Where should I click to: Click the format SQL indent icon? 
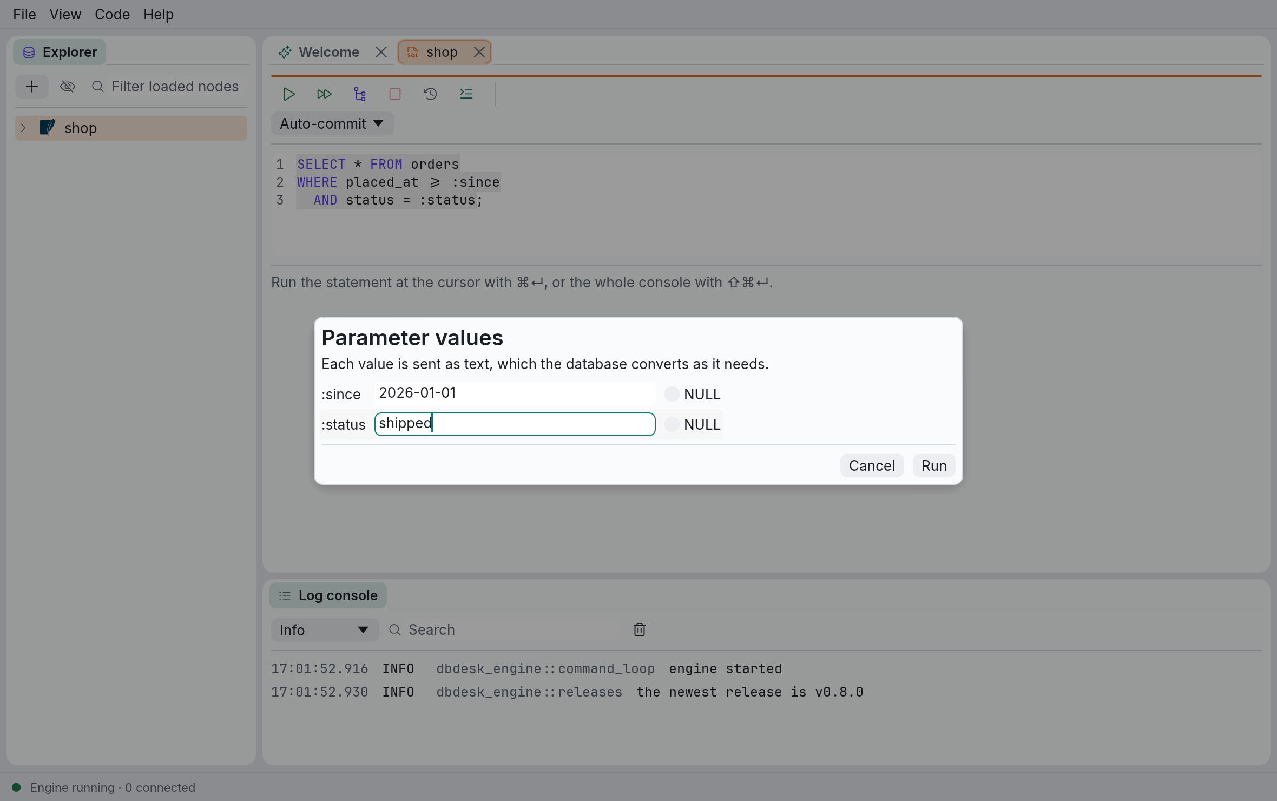[x=466, y=94]
